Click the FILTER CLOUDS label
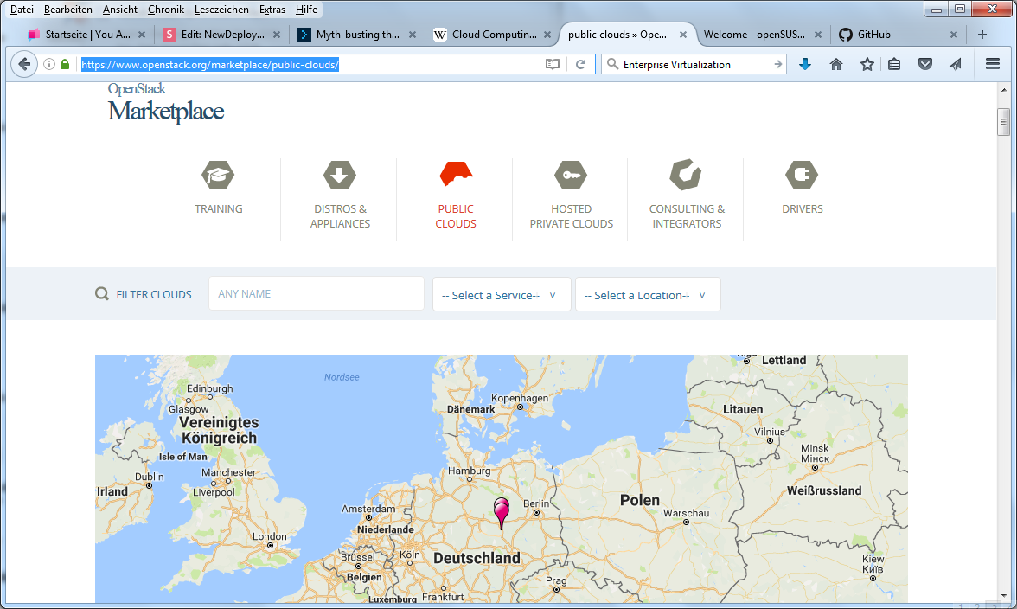 [154, 294]
